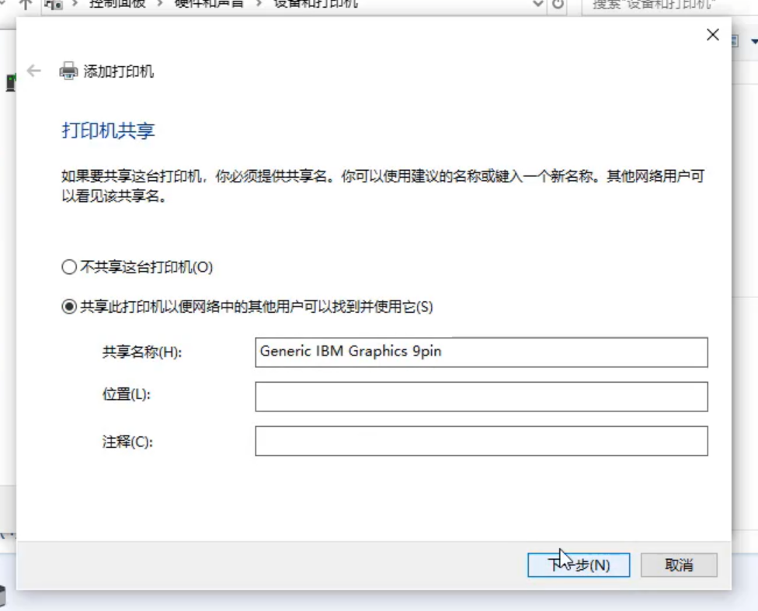The image size is (758, 611).
Task: Click the back arrow in the Add Printer wizard
Action: tap(33, 71)
